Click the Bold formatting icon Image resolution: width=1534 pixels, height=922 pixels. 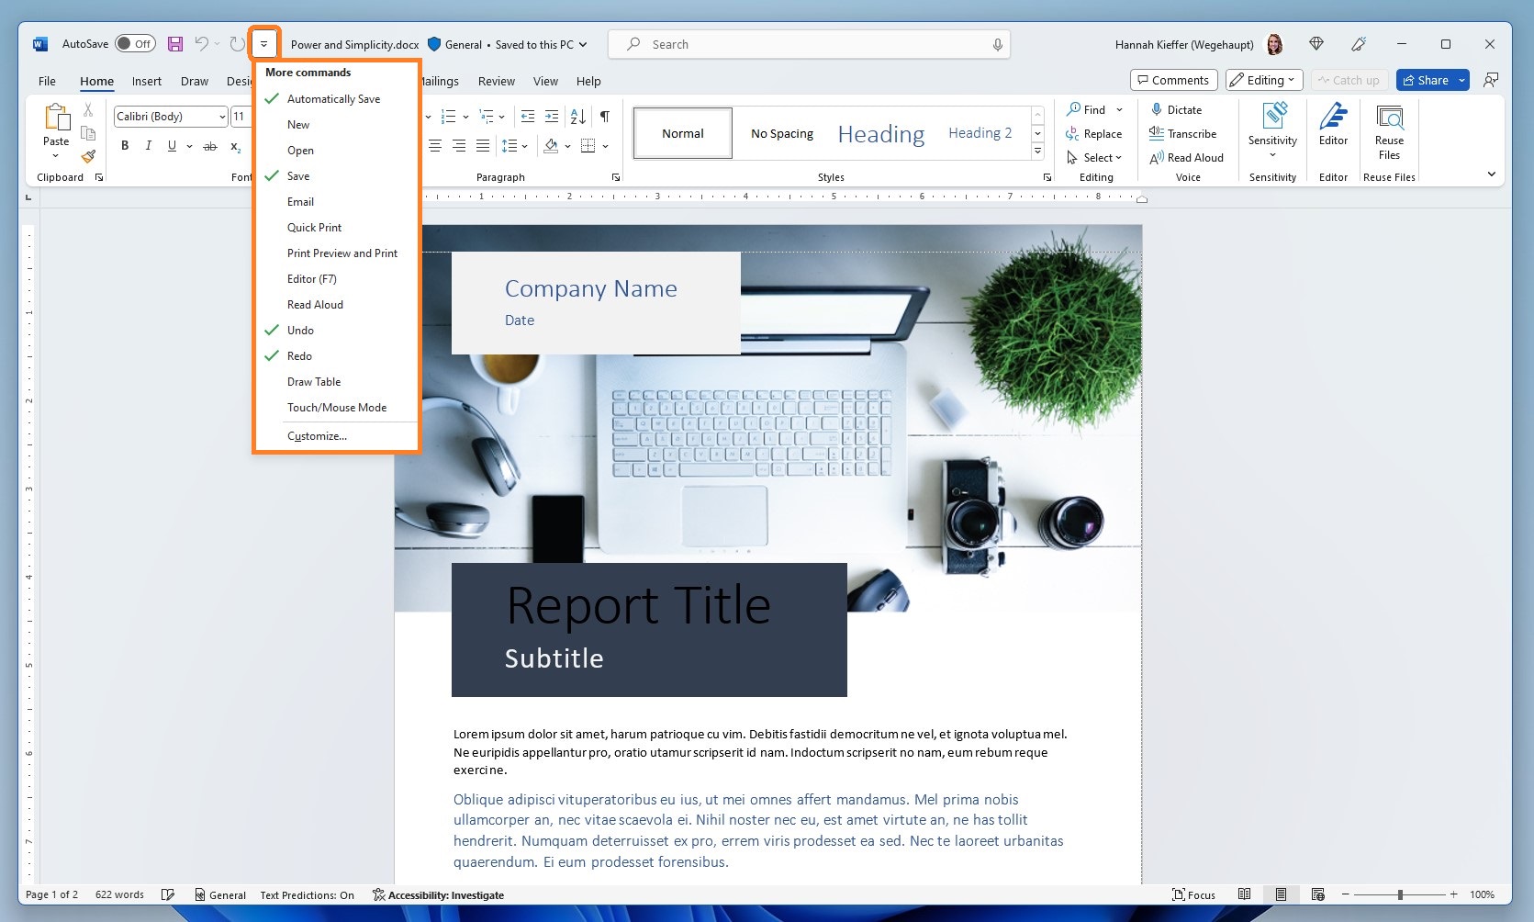pos(125,146)
